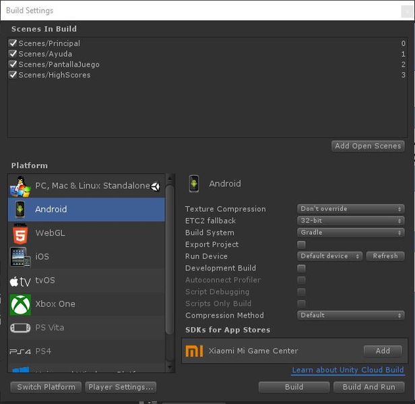The height and width of the screenshot is (404, 415).
Task: Click the platform list scroll down arrow
Action: [x=170, y=368]
